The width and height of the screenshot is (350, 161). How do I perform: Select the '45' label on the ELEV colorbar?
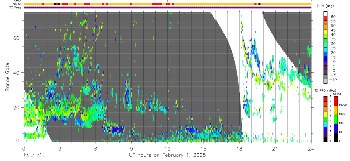point(333,30)
